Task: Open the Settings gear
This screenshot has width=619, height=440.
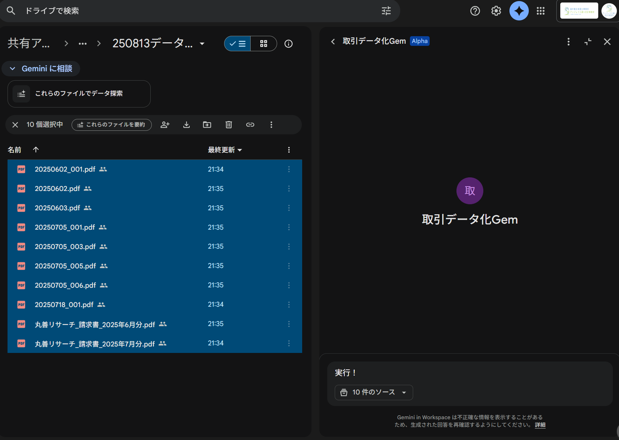Action: click(x=496, y=11)
